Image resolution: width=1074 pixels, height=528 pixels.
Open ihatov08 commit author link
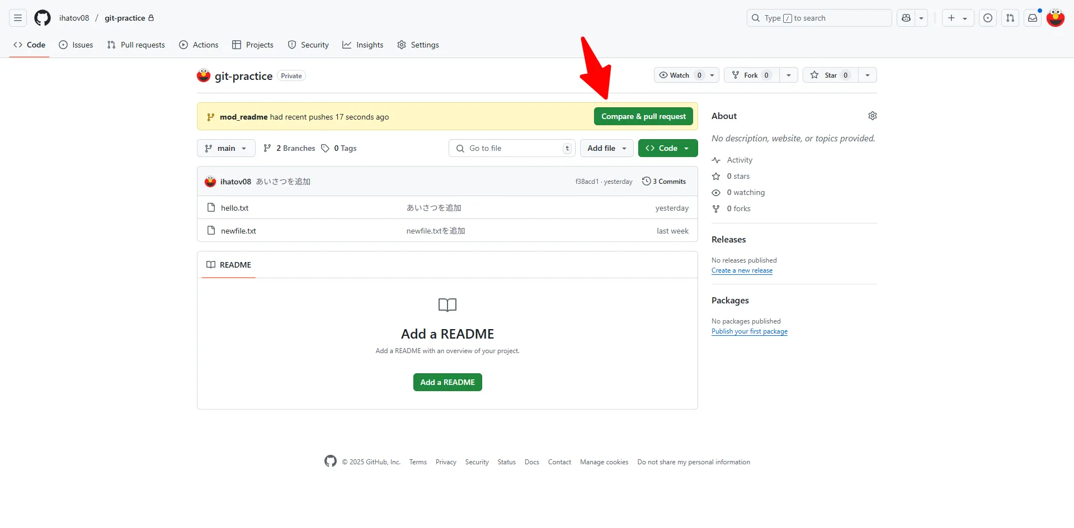point(235,182)
